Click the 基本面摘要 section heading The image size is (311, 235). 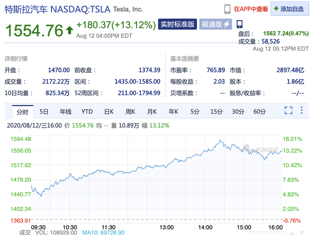tap(185, 59)
